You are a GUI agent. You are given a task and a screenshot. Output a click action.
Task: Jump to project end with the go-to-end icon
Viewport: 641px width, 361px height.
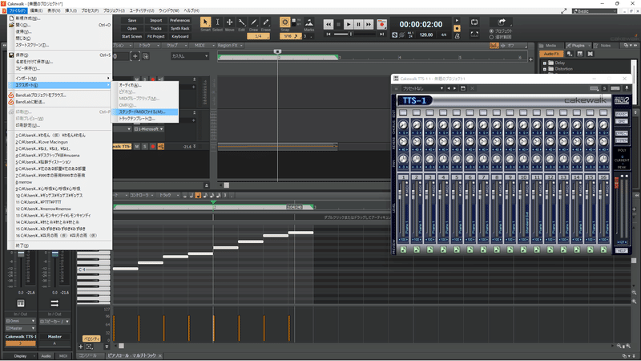[382, 34]
